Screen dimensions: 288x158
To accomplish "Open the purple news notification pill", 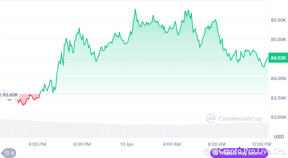I will (239, 153).
